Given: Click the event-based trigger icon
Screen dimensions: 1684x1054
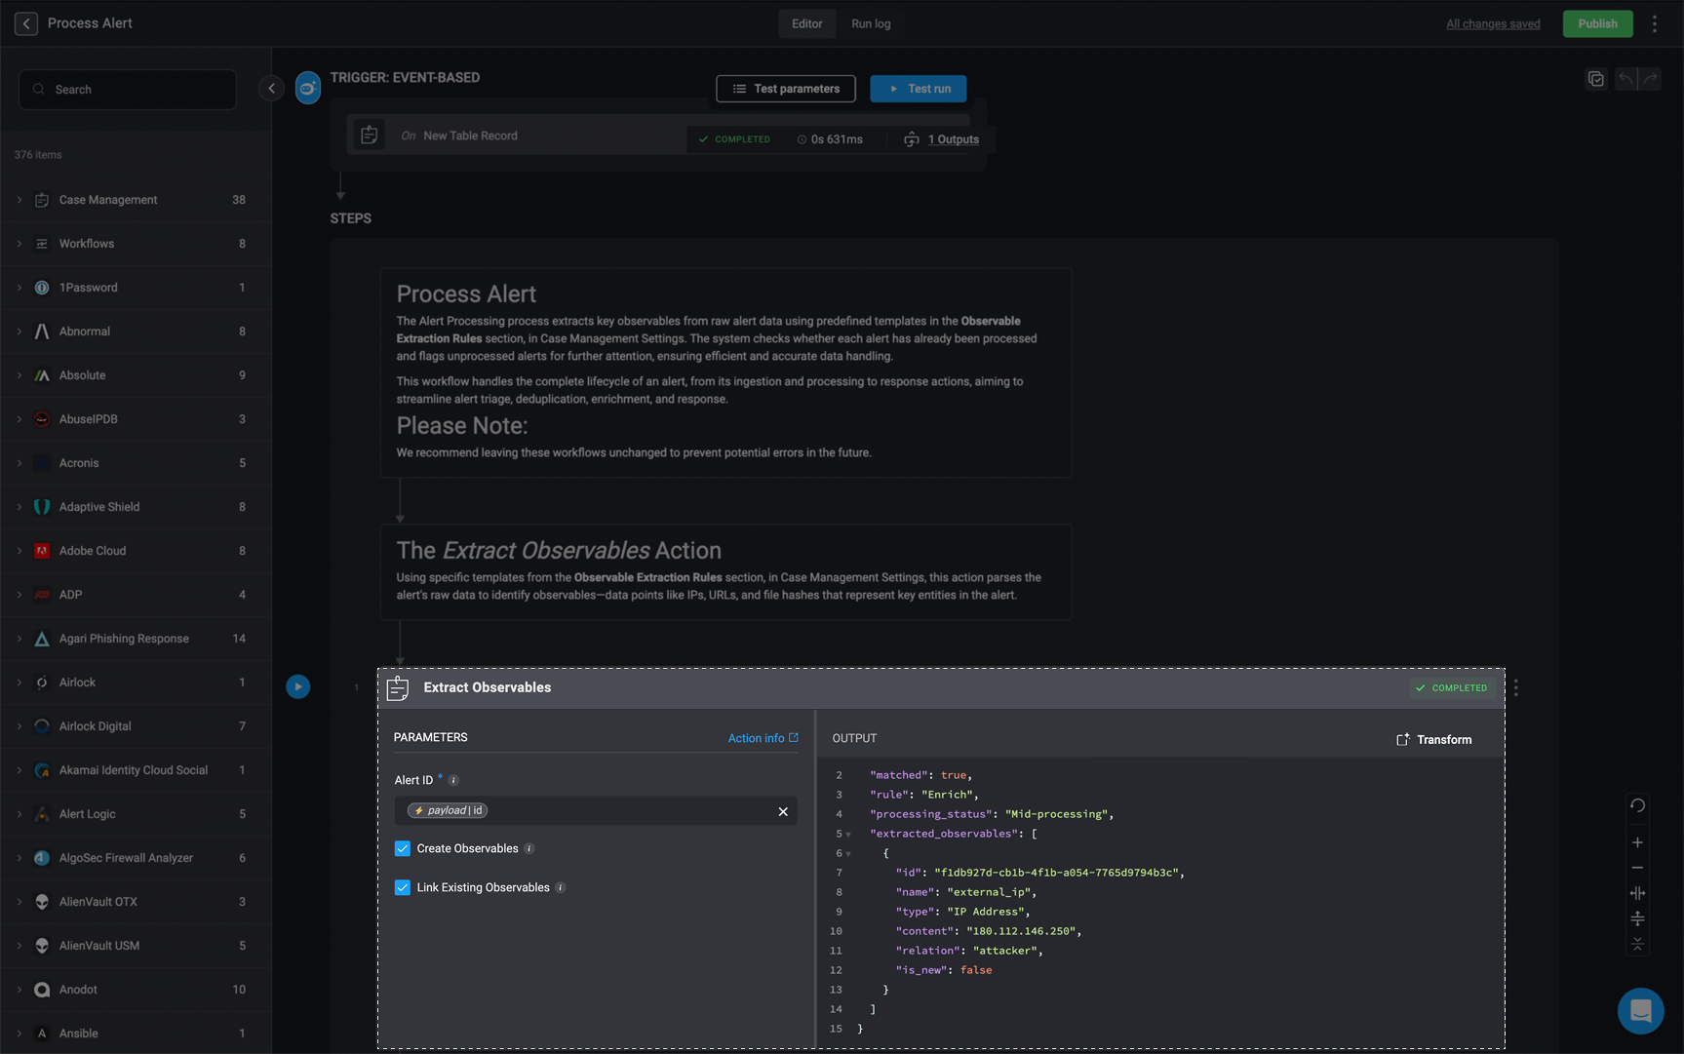Looking at the screenshot, I should (308, 89).
